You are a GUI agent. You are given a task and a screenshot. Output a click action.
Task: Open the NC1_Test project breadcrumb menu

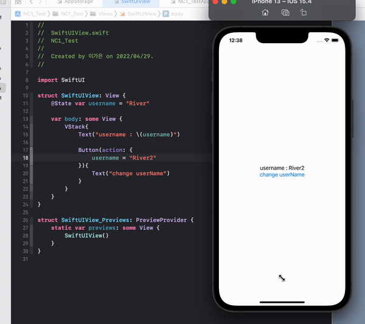tap(35, 14)
